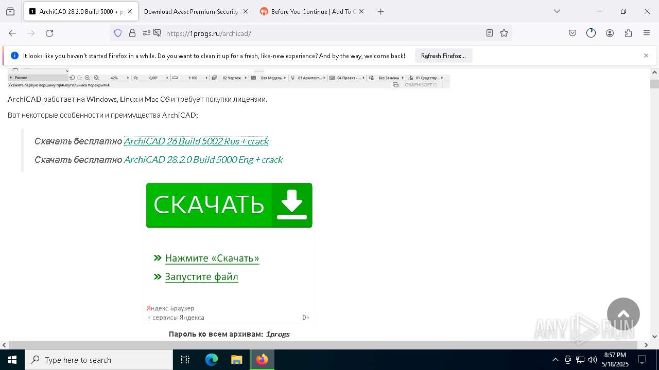Open the Firefox hamburger application menu
The height and width of the screenshot is (370, 659).
[647, 33]
